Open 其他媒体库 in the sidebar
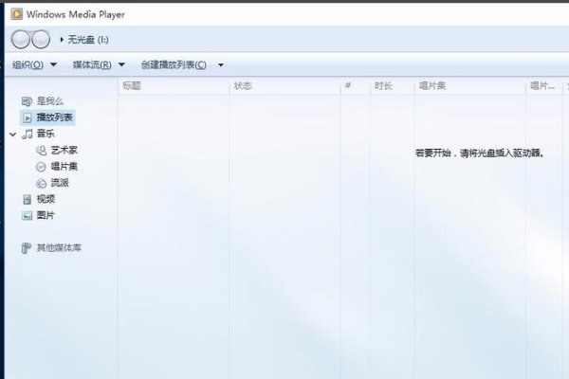This screenshot has height=379, width=569. pos(59,248)
